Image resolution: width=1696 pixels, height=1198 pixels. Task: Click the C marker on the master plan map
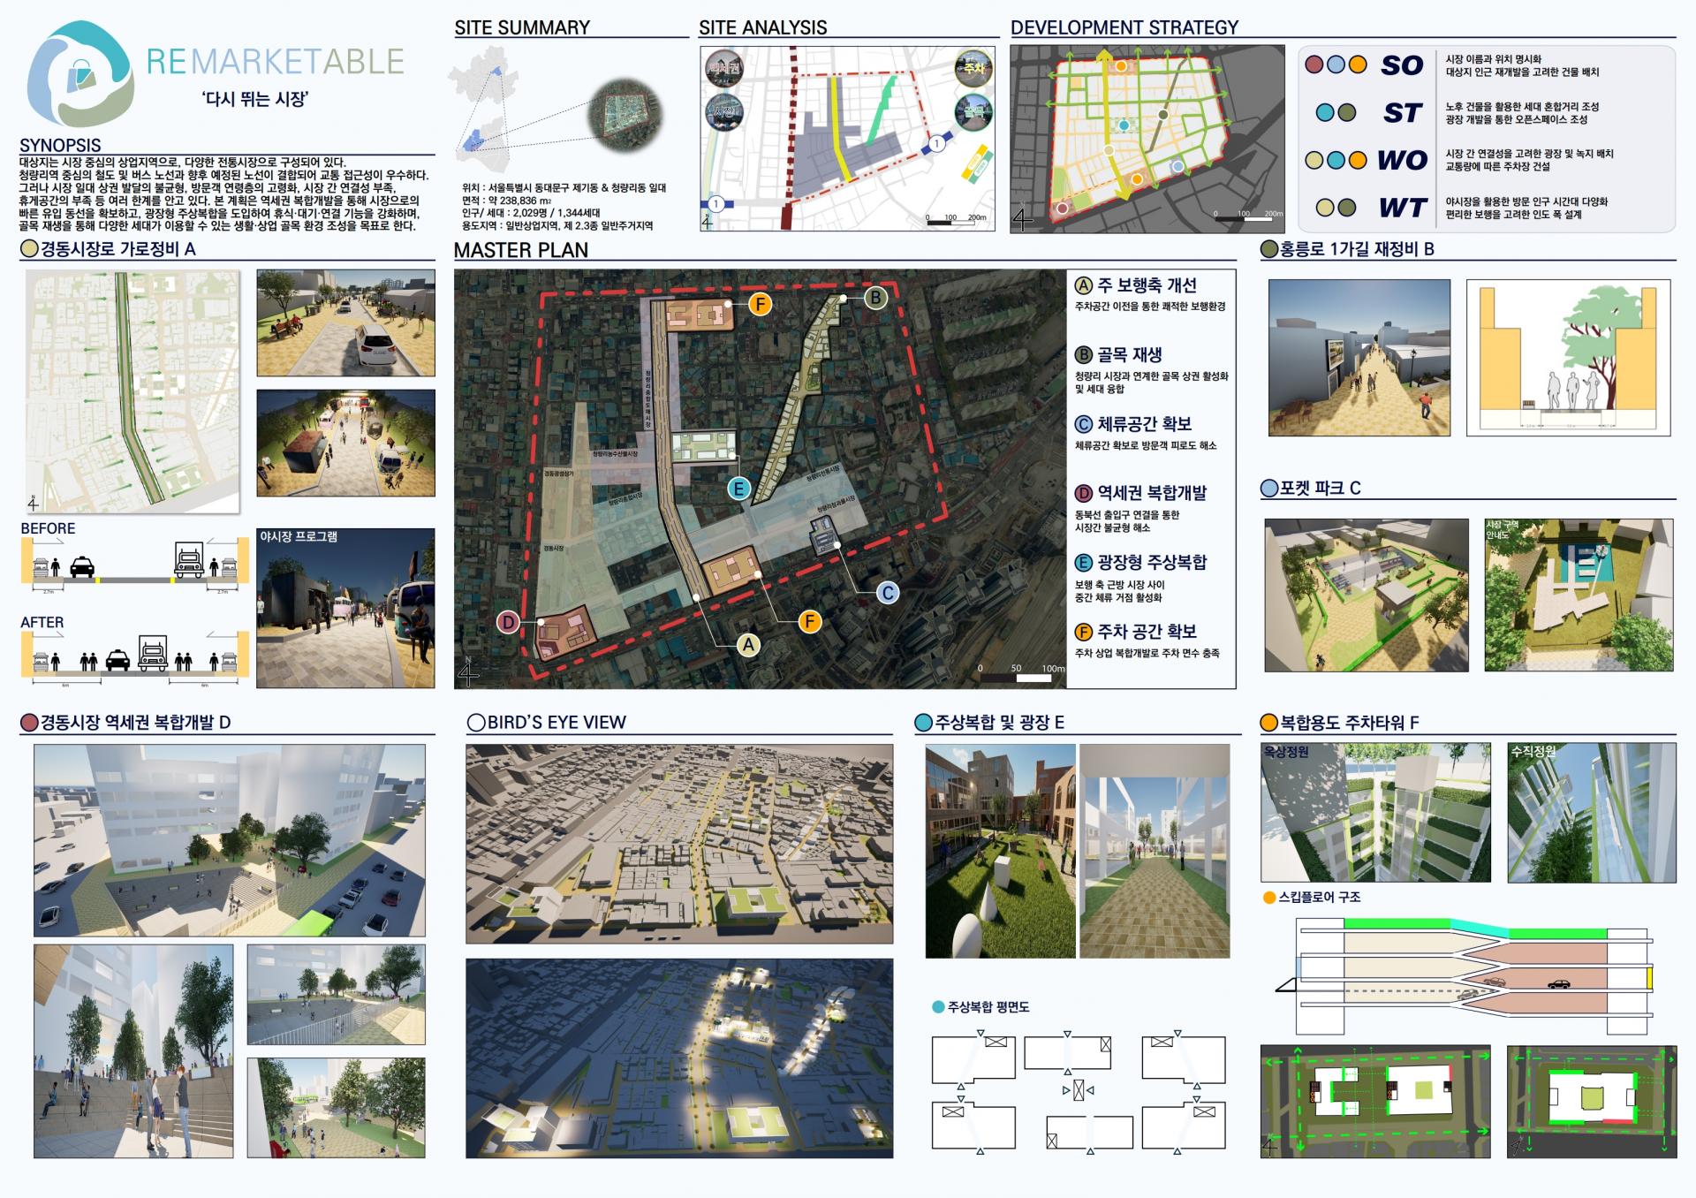coord(888,593)
